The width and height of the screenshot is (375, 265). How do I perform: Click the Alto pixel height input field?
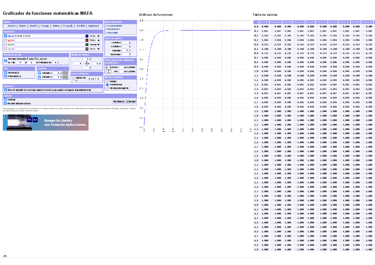click(123, 72)
